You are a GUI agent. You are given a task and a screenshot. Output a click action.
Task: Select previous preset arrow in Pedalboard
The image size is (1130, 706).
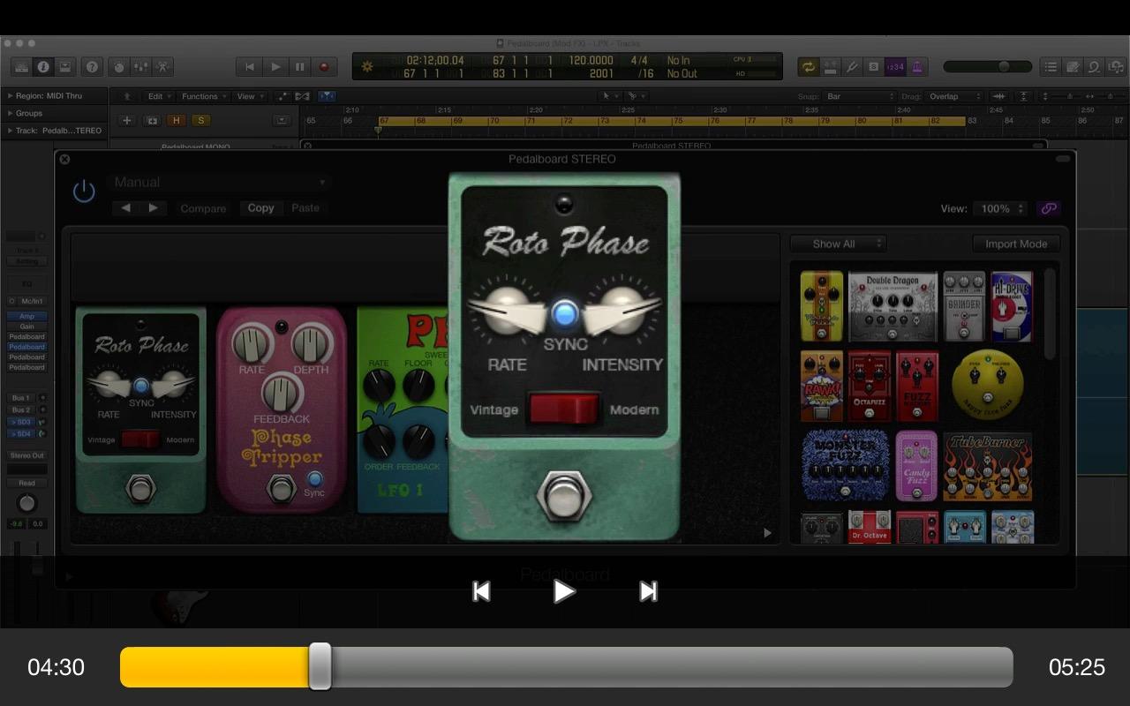click(x=125, y=208)
